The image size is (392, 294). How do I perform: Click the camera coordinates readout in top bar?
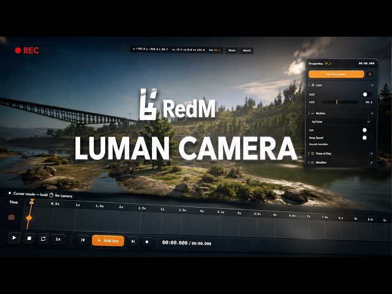point(176,50)
